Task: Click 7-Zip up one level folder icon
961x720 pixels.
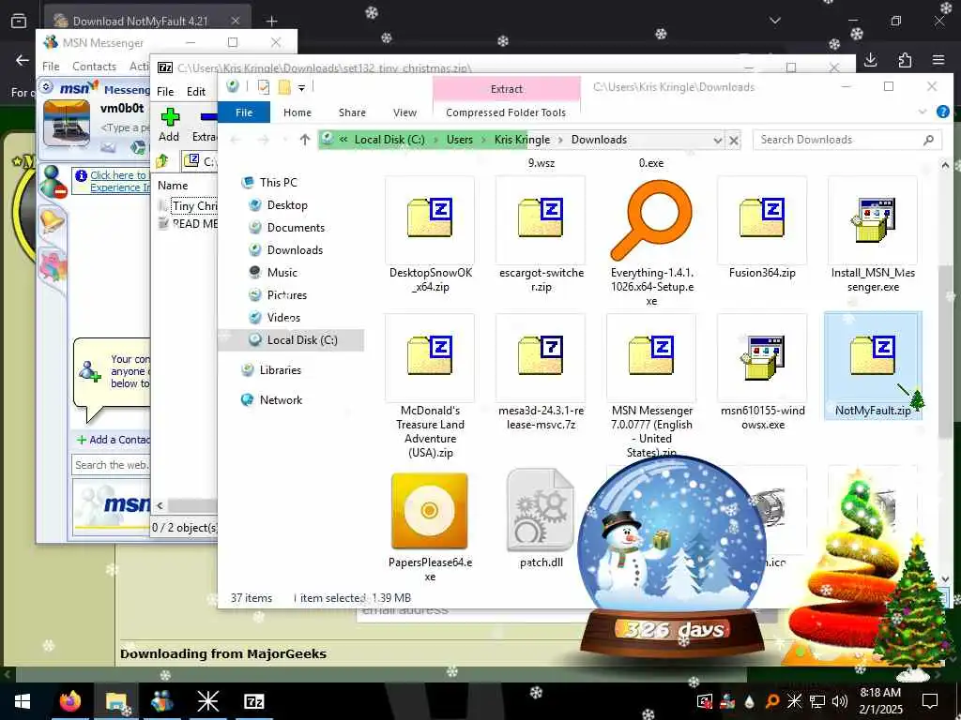Action: pyautogui.click(x=162, y=161)
